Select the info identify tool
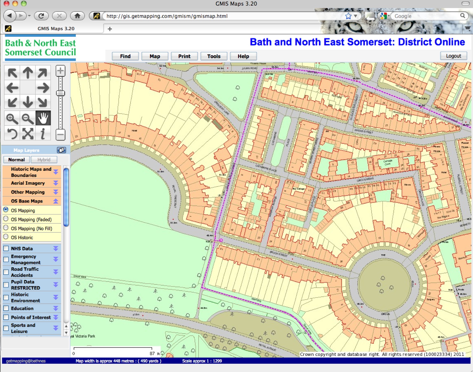 click(x=43, y=133)
